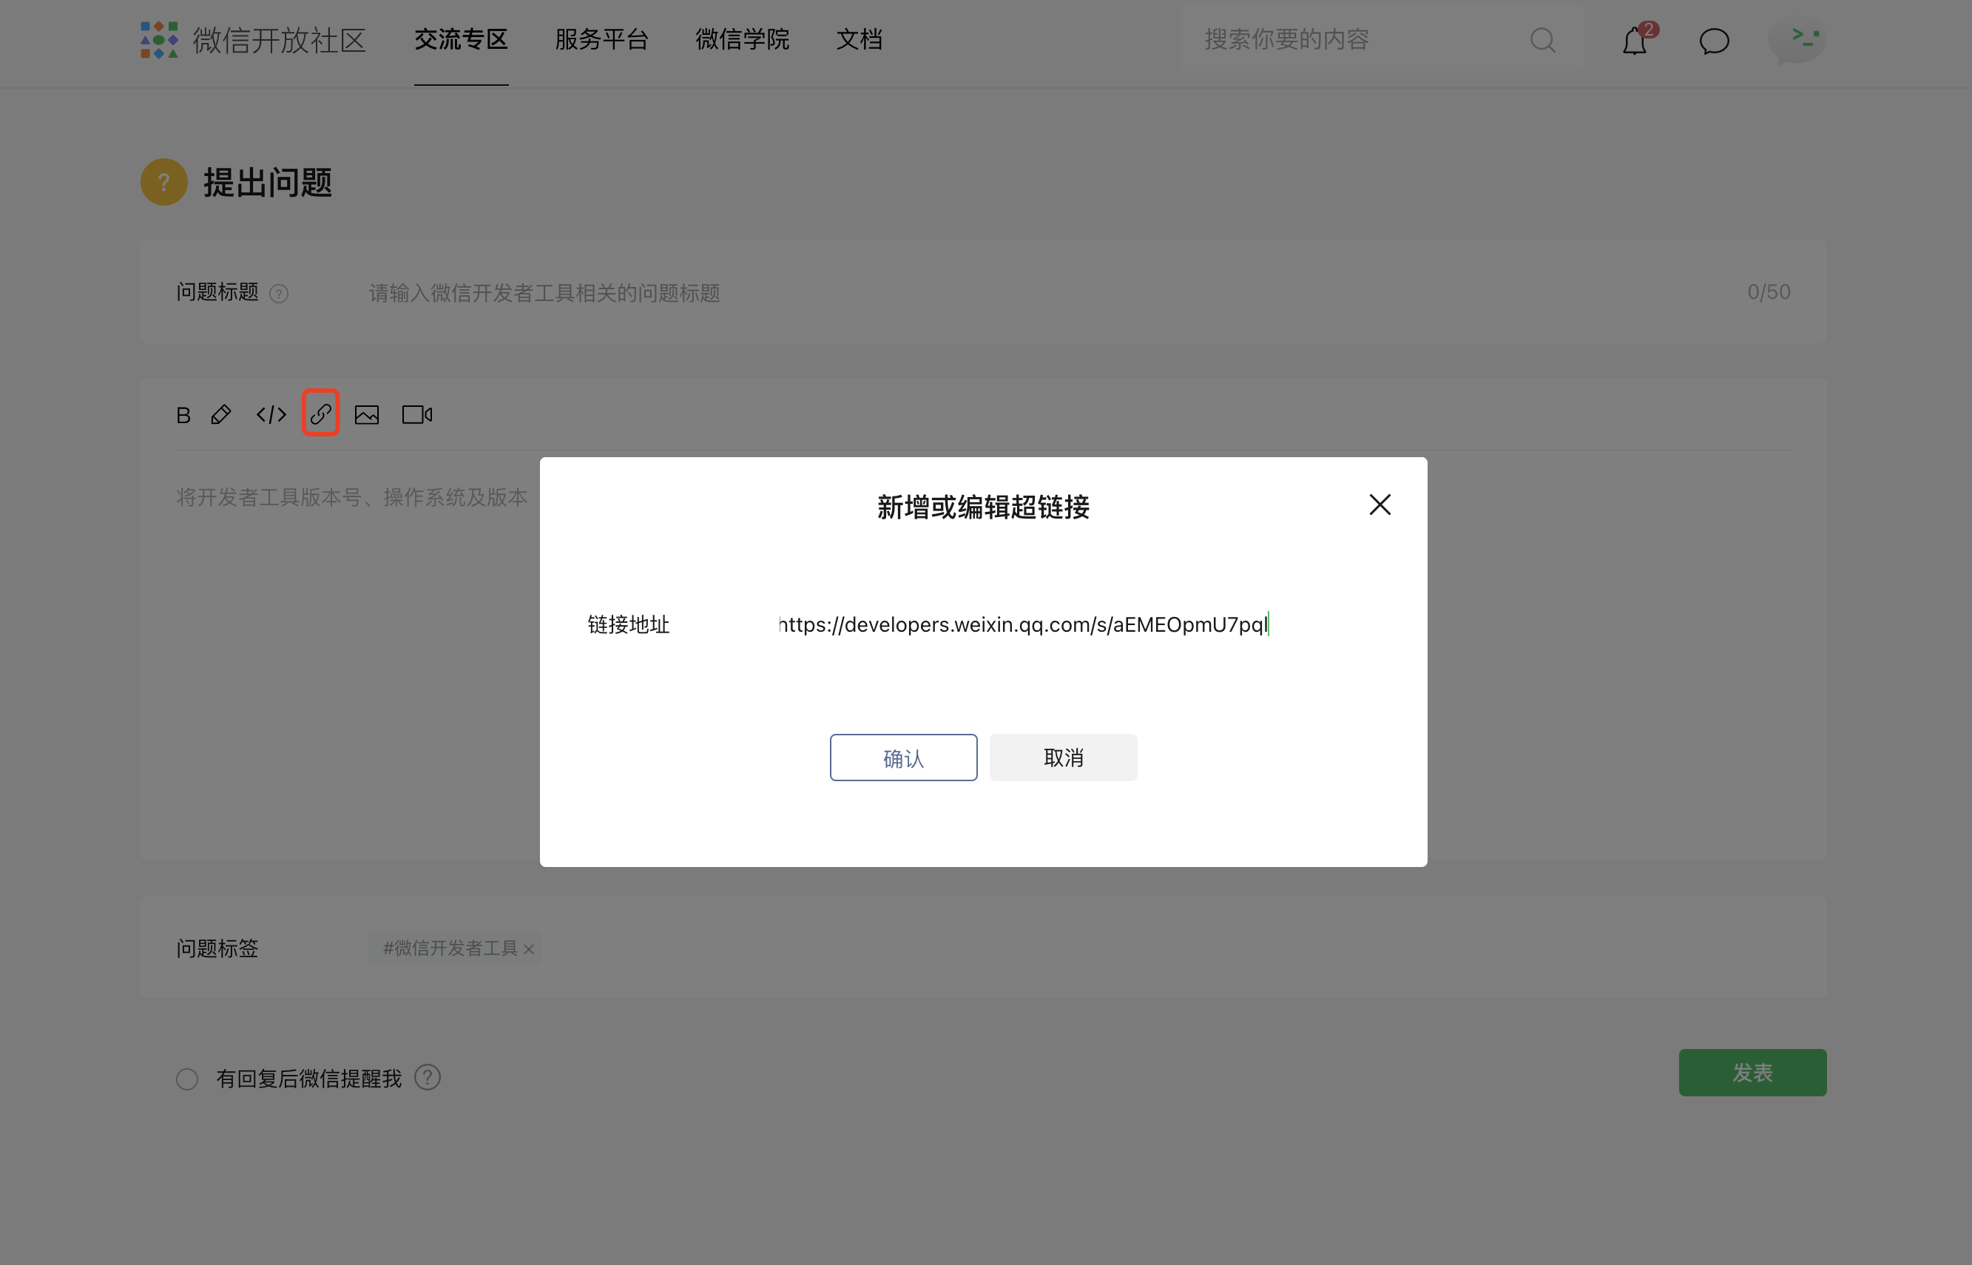The height and width of the screenshot is (1265, 1972).
Task: Open notifications bell icon
Action: tap(1635, 40)
